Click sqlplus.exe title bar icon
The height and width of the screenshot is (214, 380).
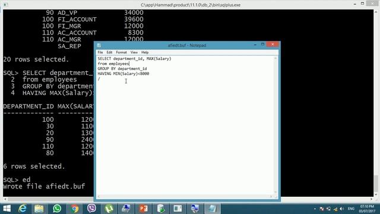[6, 5]
